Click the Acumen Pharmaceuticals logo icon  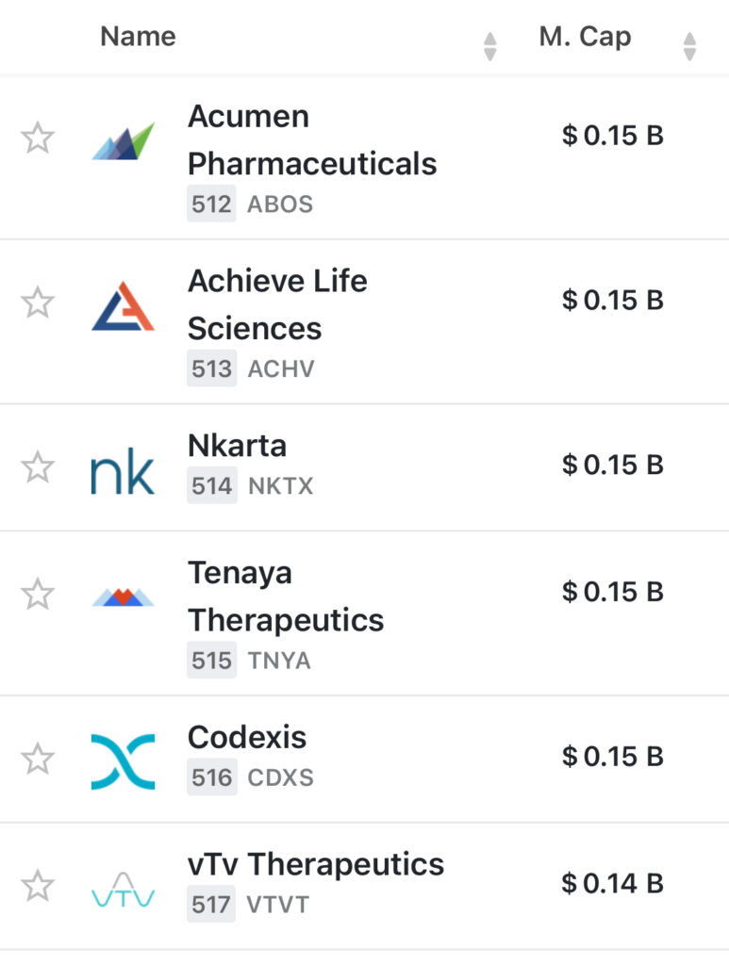pyautogui.click(x=123, y=141)
